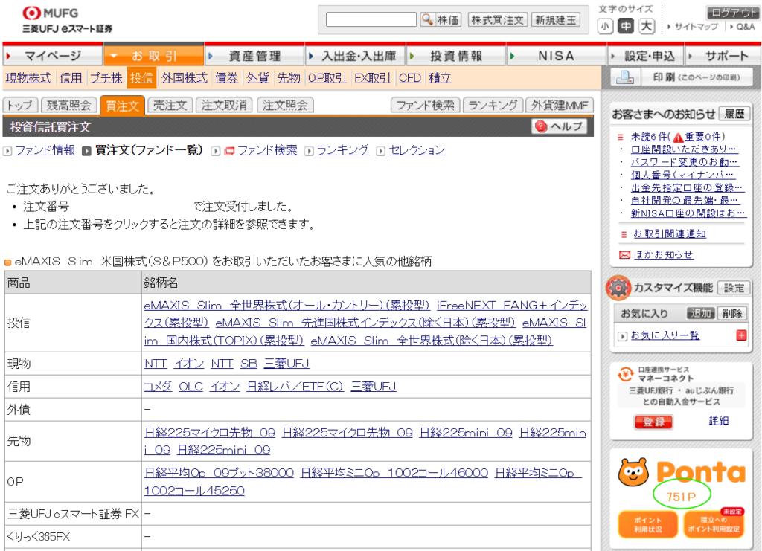Open the Q&A link
The height and width of the screenshot is (551, 762).
click(745, 27)
